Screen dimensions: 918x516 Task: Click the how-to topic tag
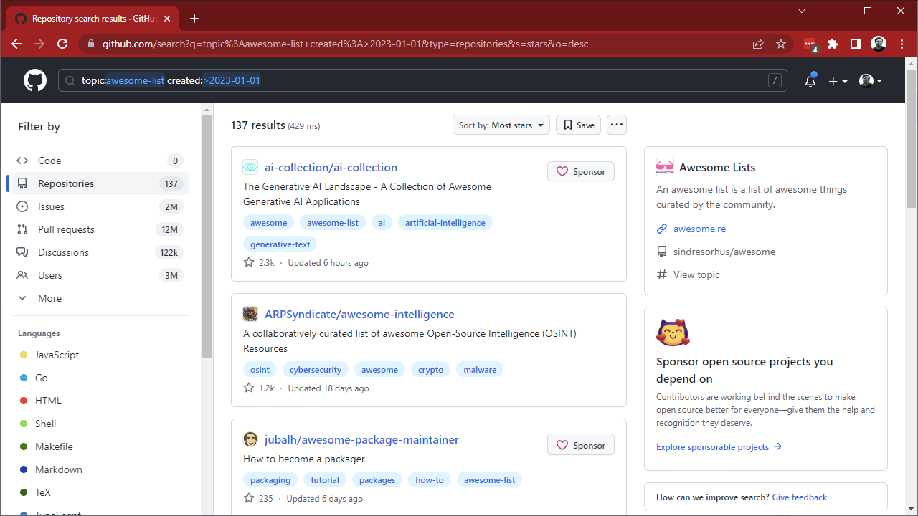point(430,480)
